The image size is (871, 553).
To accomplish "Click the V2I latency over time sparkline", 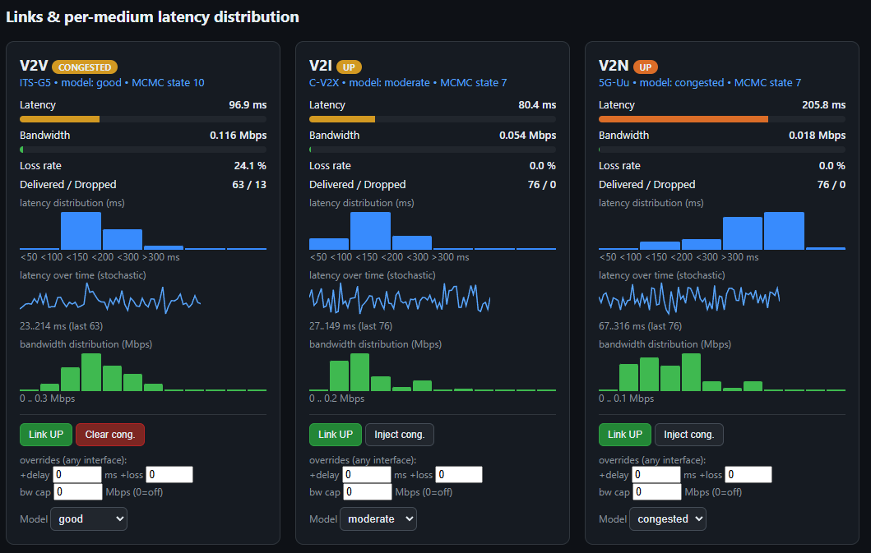I will (x=400, y=298).
